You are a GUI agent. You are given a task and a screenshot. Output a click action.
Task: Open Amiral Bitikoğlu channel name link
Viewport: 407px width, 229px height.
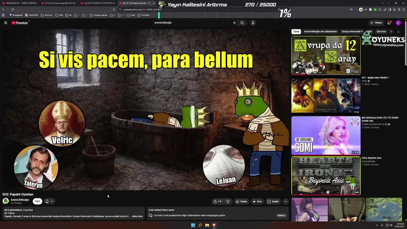pos(20,200)
